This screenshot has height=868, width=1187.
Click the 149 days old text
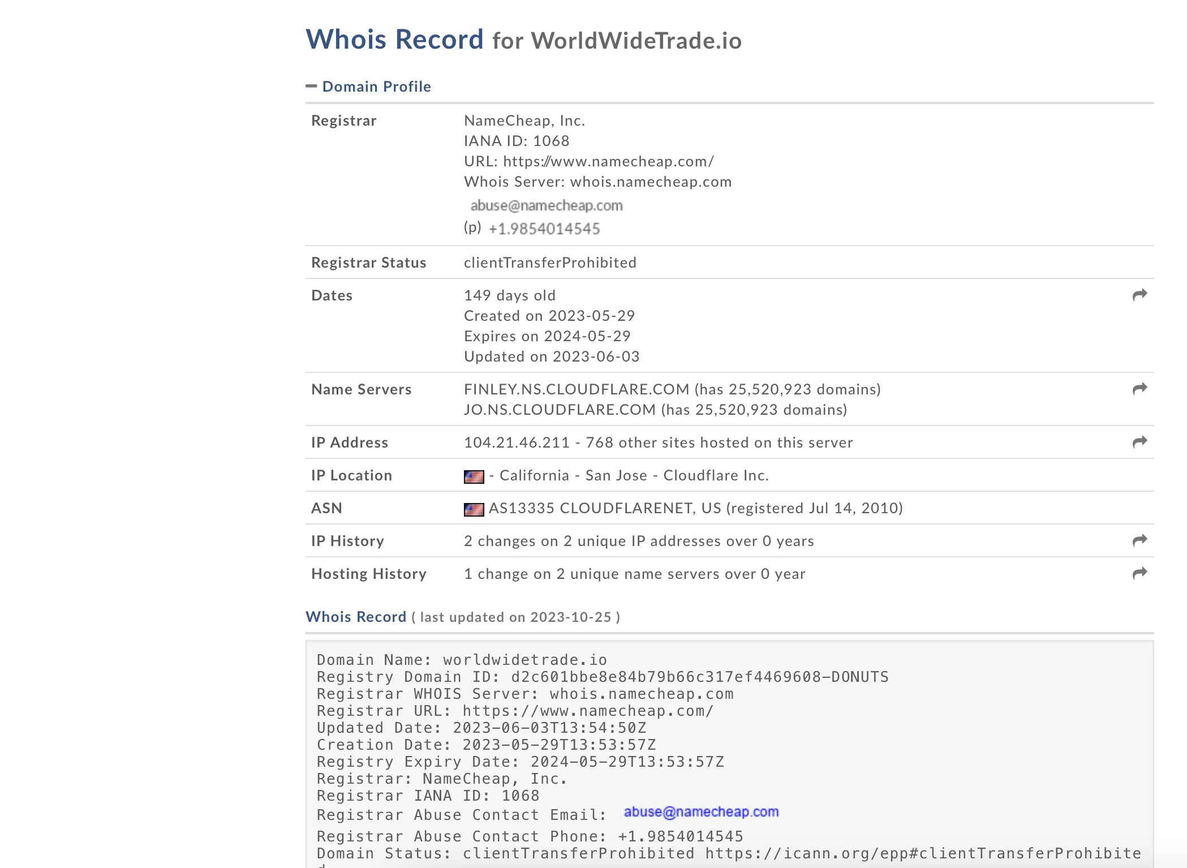510,295
